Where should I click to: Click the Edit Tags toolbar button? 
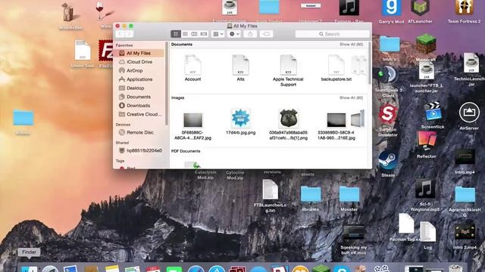(266, 34)
